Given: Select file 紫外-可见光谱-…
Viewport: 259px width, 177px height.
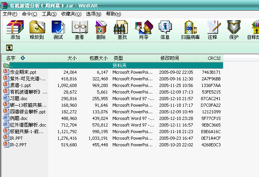Looking at the screenshot, I should [x=28, y=79].
